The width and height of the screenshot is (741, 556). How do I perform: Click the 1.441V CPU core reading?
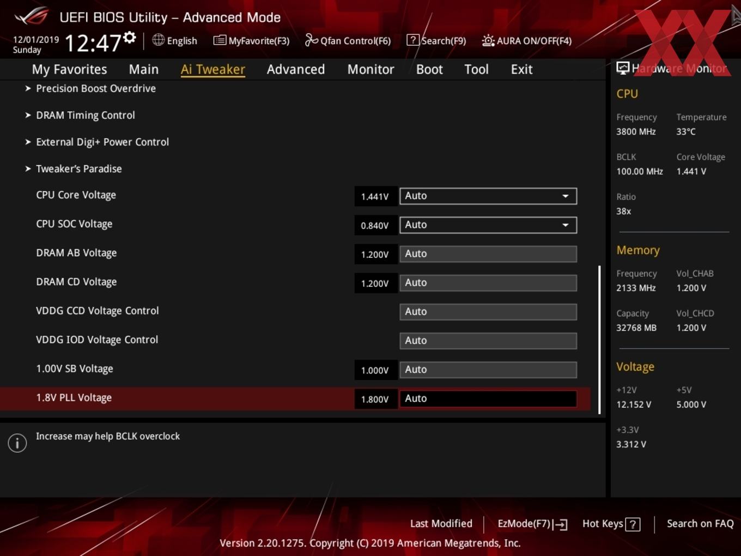click(375, 197)
